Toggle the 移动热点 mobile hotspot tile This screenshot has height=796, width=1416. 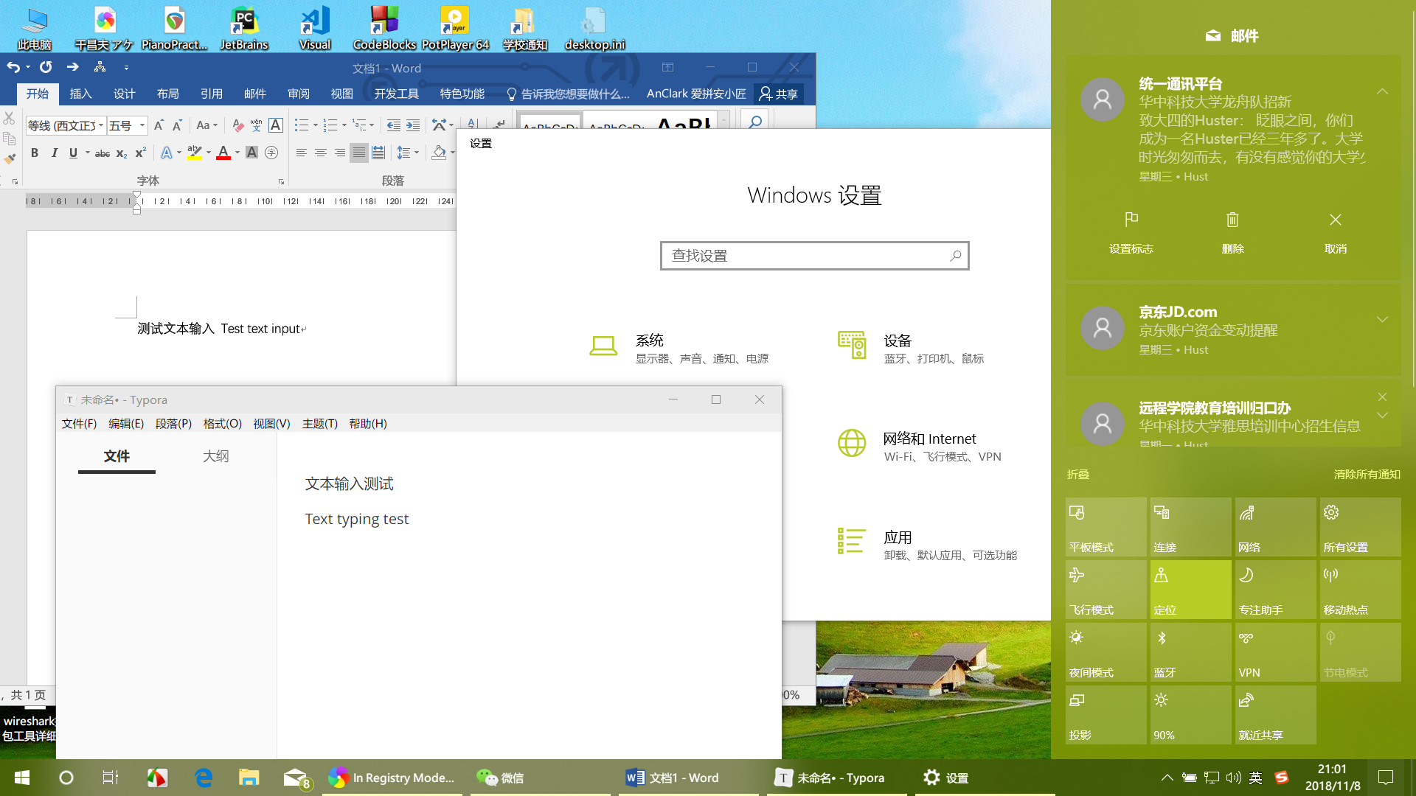click(1360, 590)
